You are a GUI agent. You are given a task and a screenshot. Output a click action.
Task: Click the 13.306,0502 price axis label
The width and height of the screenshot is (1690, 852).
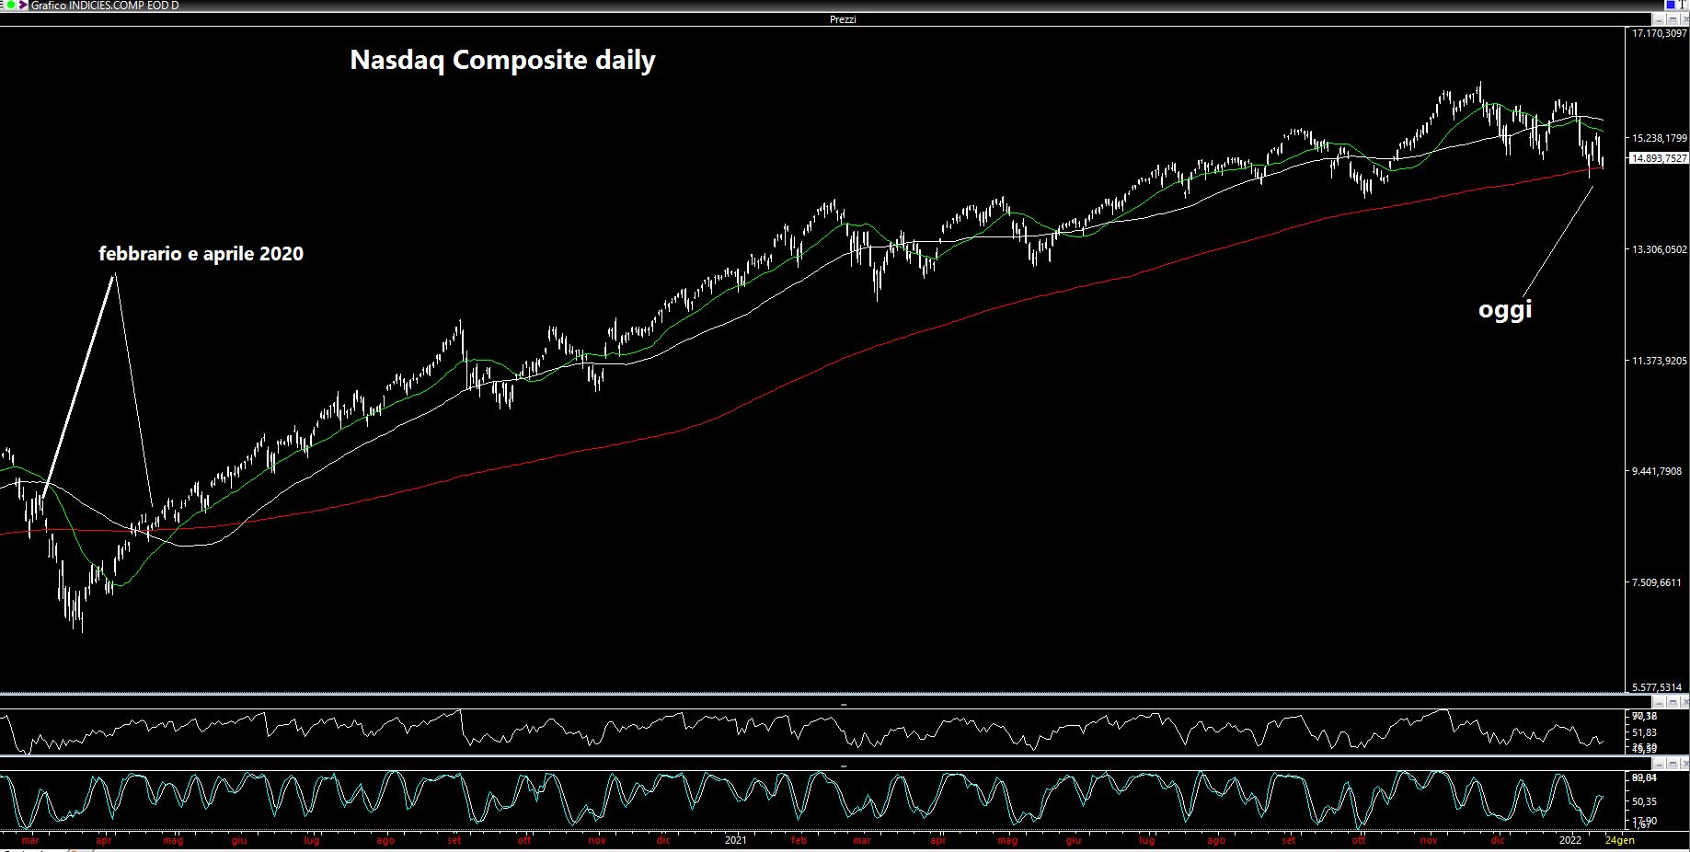[x=1660, y=249]
